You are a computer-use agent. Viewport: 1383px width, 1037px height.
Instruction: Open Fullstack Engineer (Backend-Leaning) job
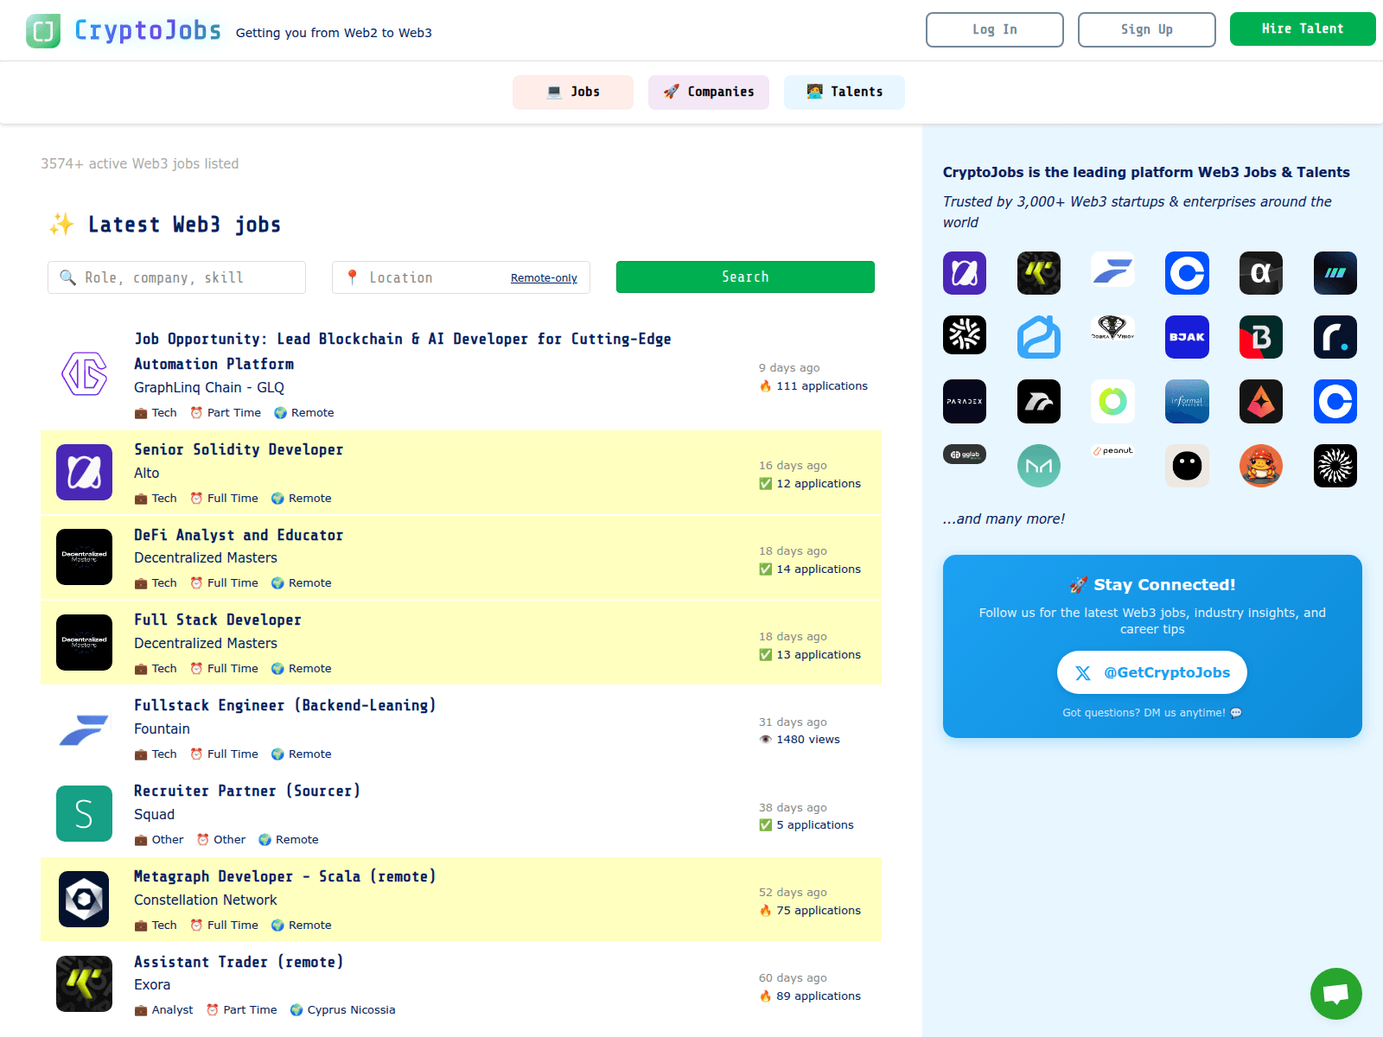(x=285, y=705)
